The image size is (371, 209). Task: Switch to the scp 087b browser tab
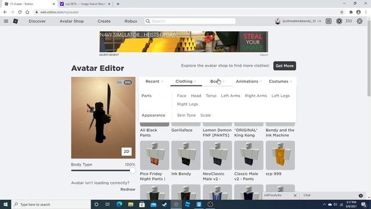pos(85,4)
